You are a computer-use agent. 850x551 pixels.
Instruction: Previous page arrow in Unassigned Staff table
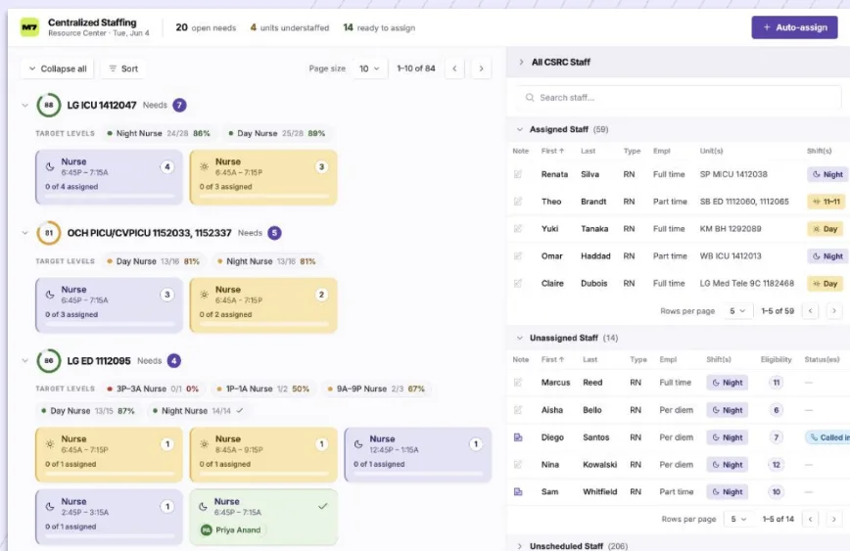coord(811,519)
